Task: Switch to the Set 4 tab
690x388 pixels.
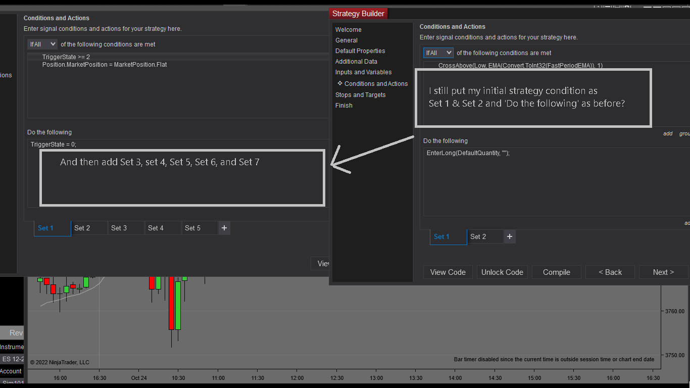Action: 163,228
